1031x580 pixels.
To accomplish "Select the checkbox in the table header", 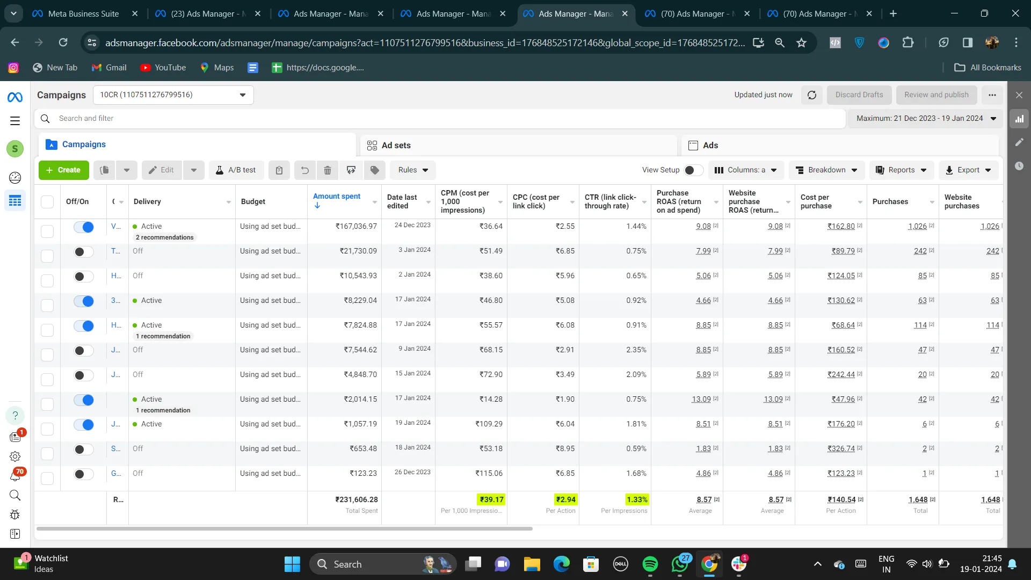I will 47,202.
